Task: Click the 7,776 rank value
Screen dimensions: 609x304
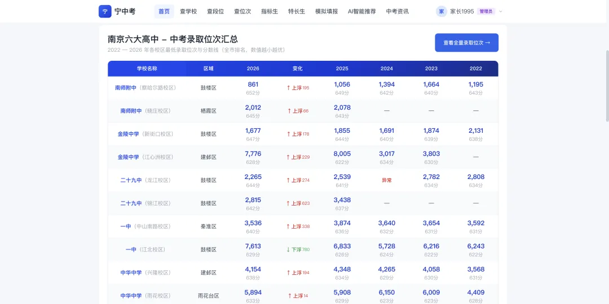Action: point(253,154)
